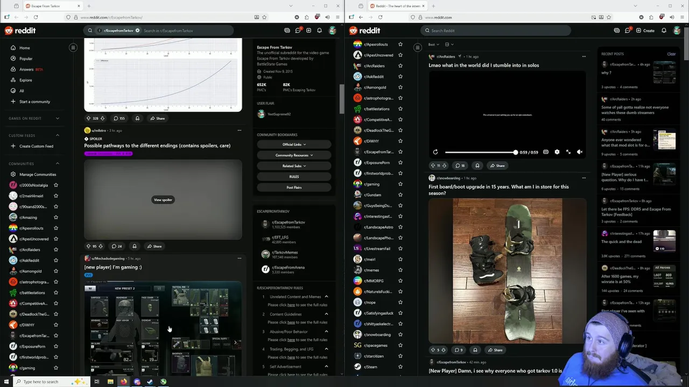This screenshot has width=689, height=387.
Task: Favorite r/Gundam star in right window list
Action: [x=400, y=195]
